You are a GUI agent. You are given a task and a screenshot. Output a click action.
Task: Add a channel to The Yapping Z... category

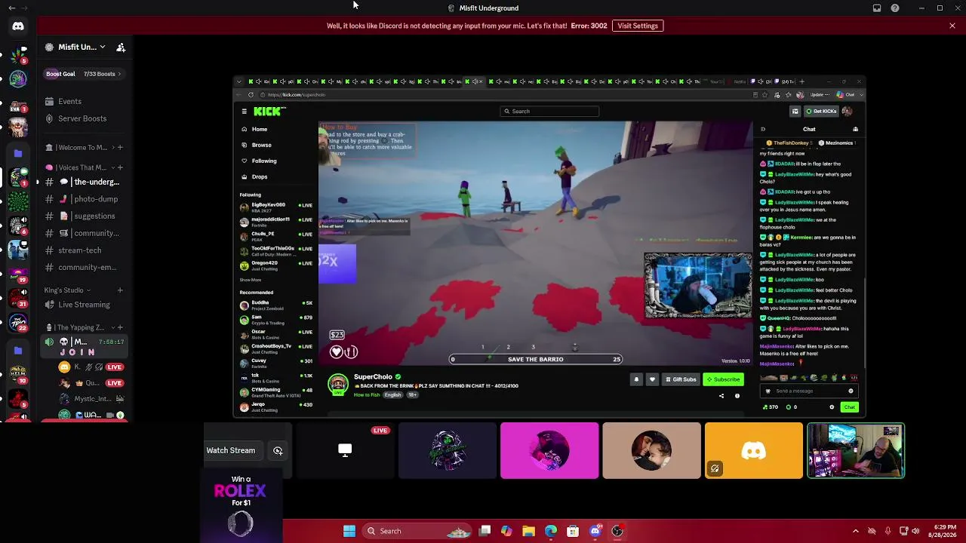(x=120, y=327)
